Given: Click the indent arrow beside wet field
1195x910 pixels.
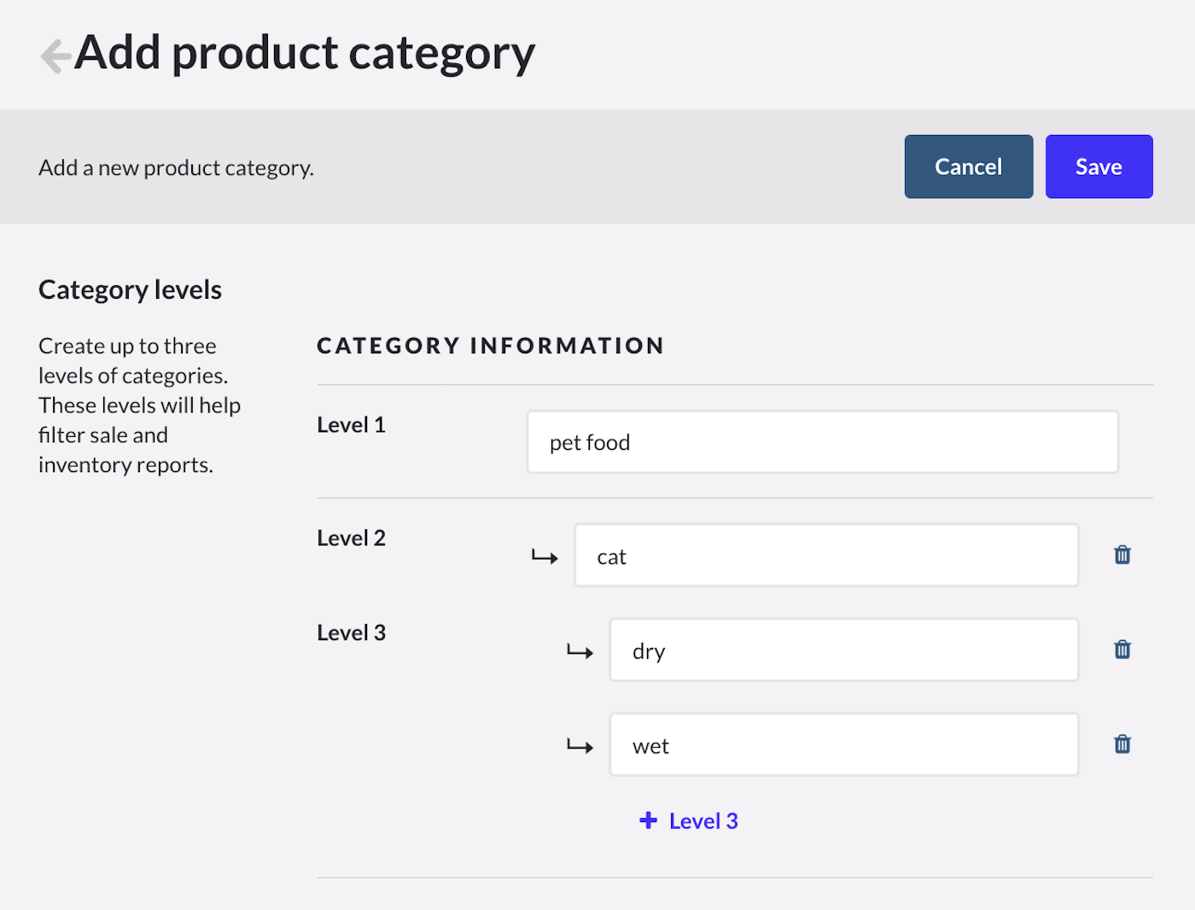Looking at the screenshot, I should (x=580, y=744).
